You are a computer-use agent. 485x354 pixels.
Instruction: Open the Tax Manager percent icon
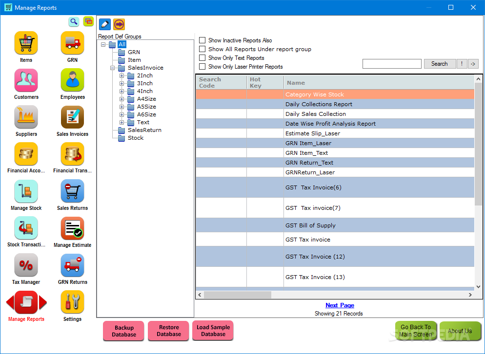tap(26, 265)
